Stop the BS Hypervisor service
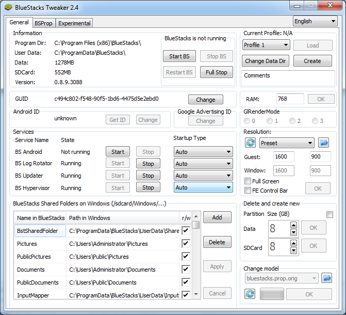Screen dimensions: 346x315 (148, 187)
